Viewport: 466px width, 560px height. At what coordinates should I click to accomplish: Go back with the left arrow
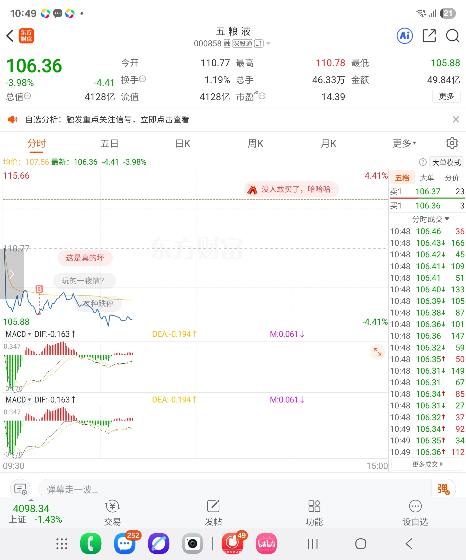[10, 36]
